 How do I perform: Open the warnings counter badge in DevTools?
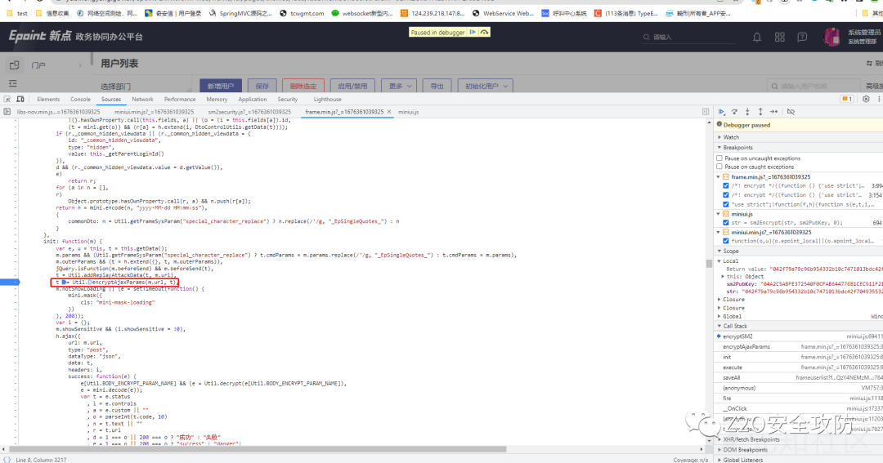[846, 99]
